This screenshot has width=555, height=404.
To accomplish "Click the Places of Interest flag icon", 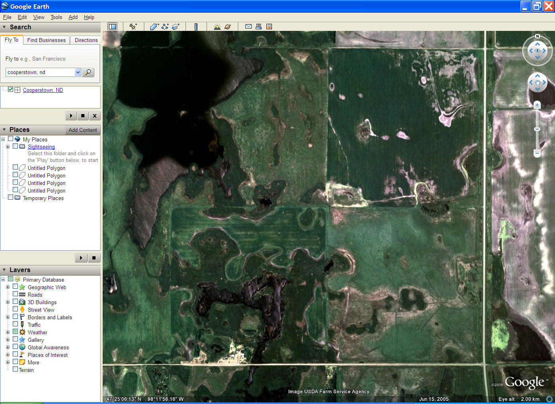I will click(x=22, y=354).
